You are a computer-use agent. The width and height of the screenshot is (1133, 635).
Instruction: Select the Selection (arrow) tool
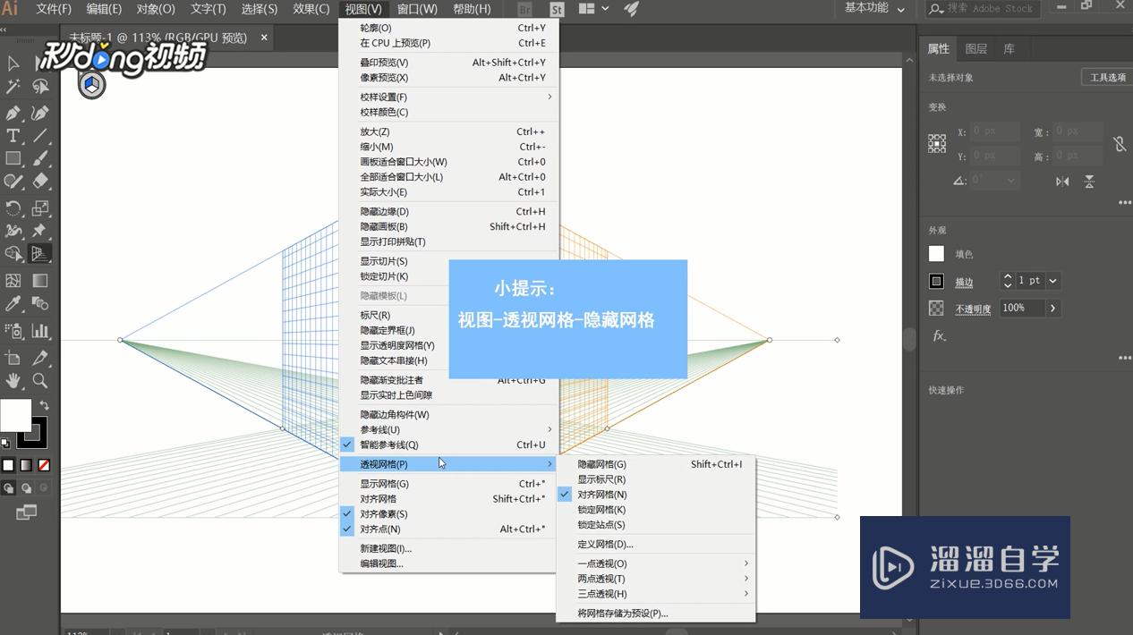coord(13,63)
